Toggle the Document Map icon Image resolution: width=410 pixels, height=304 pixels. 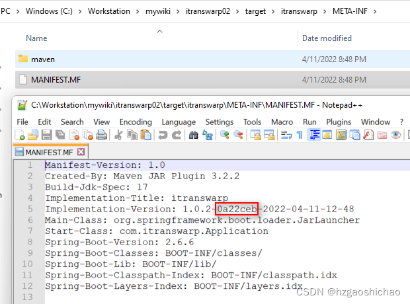[x=341, y=135]
